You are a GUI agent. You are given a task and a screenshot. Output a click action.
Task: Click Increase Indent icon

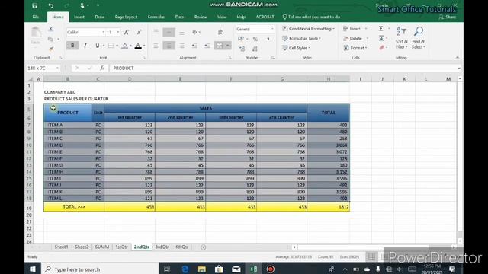(x=207, y=46)
